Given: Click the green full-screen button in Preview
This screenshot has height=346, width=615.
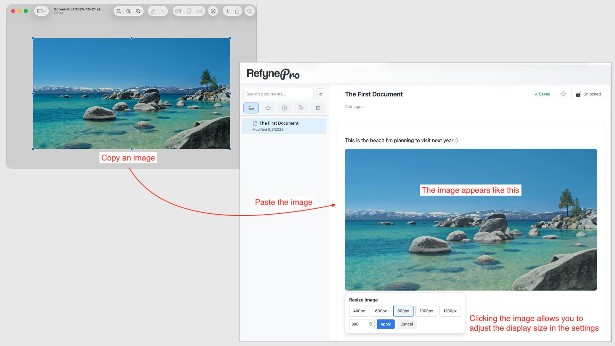Looking at the screenshot, I should pyautogui.click(x=26, y=11).
